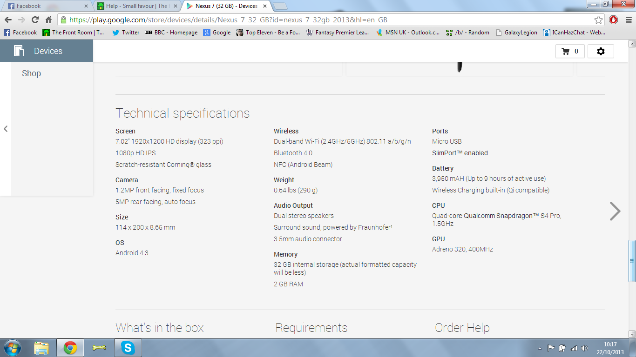The image size is (636, 357).
Task: Click 'SlimPort™ enabled' under Ports
Action: point(460,153)
